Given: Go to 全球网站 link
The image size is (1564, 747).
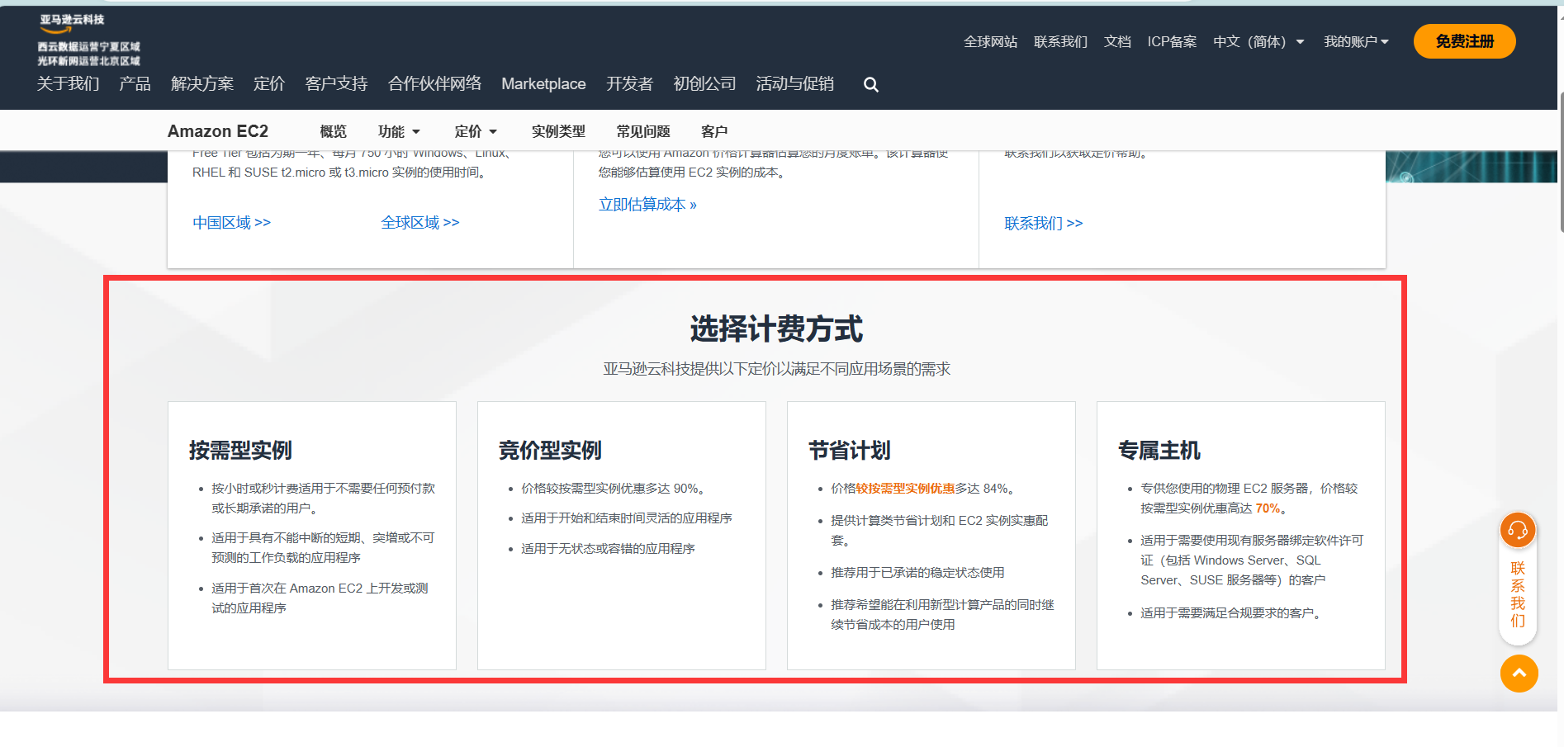Looking at the screenshot, I should (990, 41).
